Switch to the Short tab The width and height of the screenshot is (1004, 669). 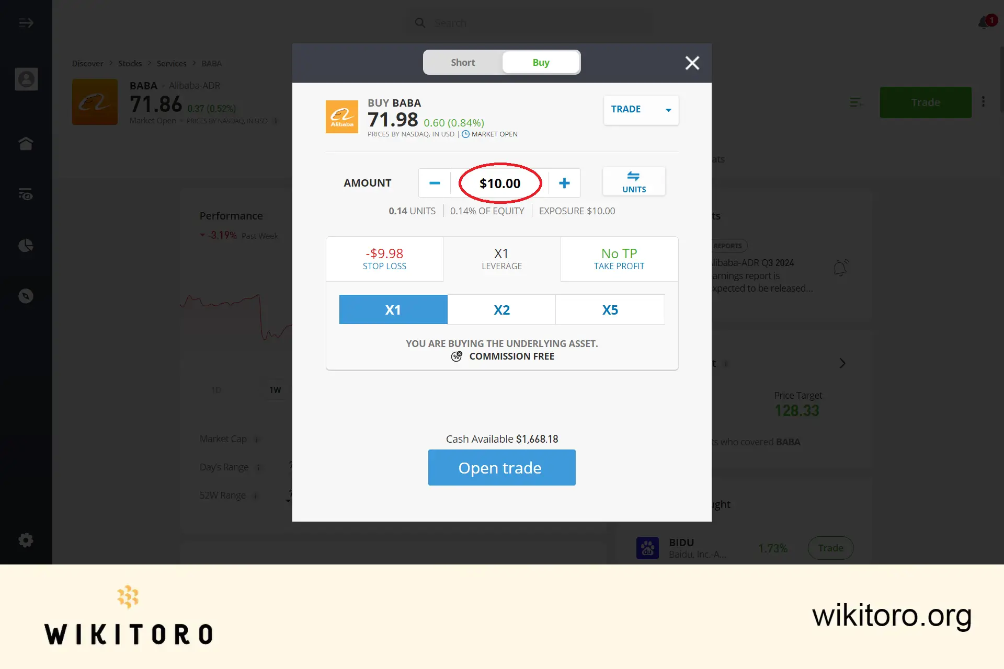(x=462, y=62)
